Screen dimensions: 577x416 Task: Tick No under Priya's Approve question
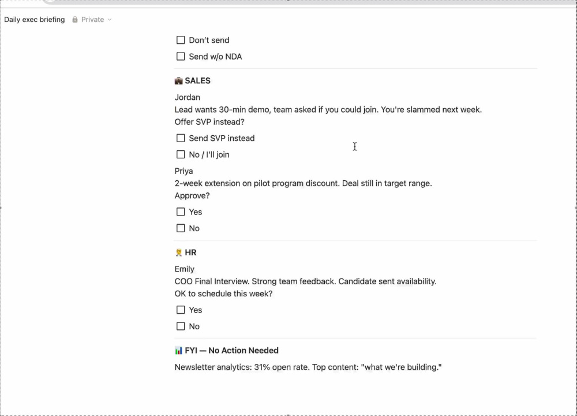(x=181, y=228)
